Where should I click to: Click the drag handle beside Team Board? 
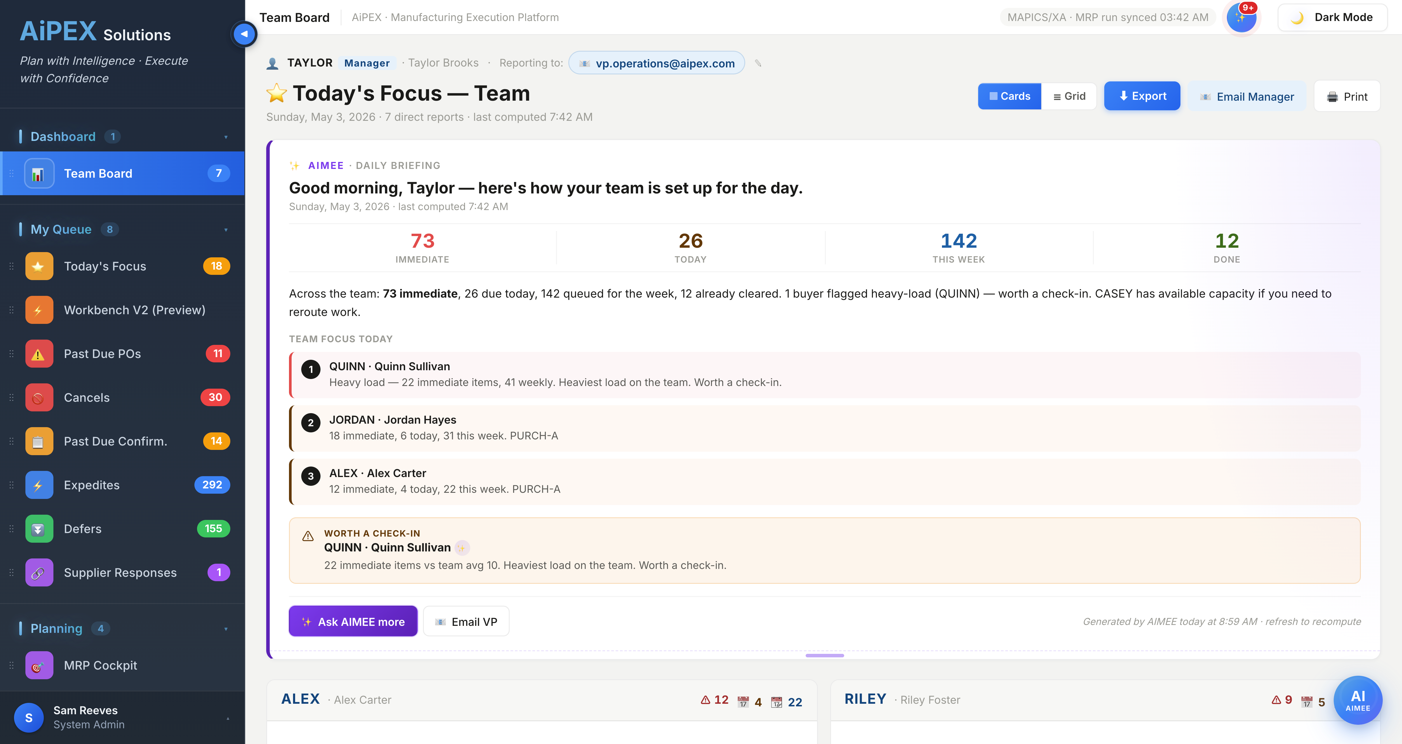pyautogui.click(x=11, y=174)
